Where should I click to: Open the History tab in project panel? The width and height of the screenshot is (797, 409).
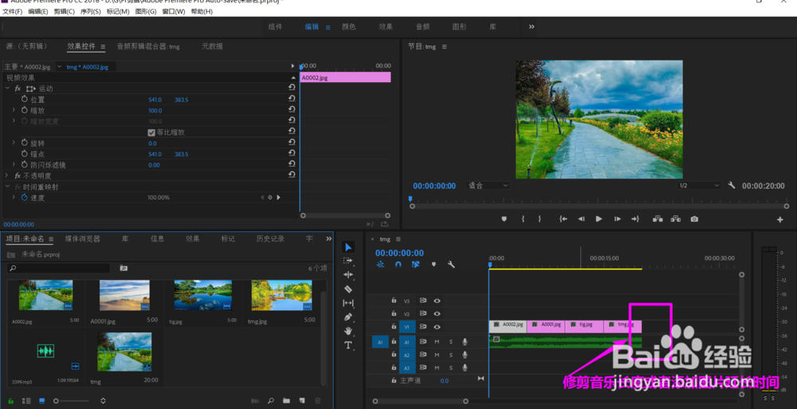point(270,238)
